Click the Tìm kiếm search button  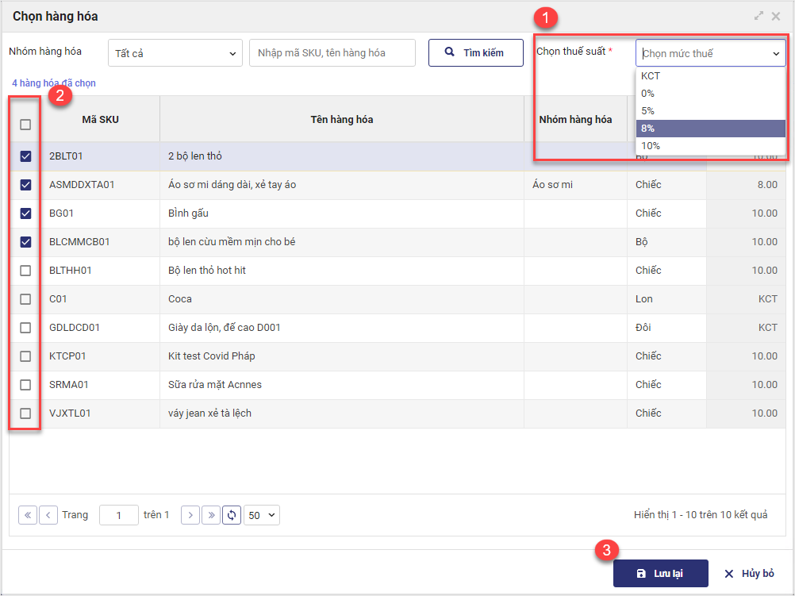[x=475, y=53]
